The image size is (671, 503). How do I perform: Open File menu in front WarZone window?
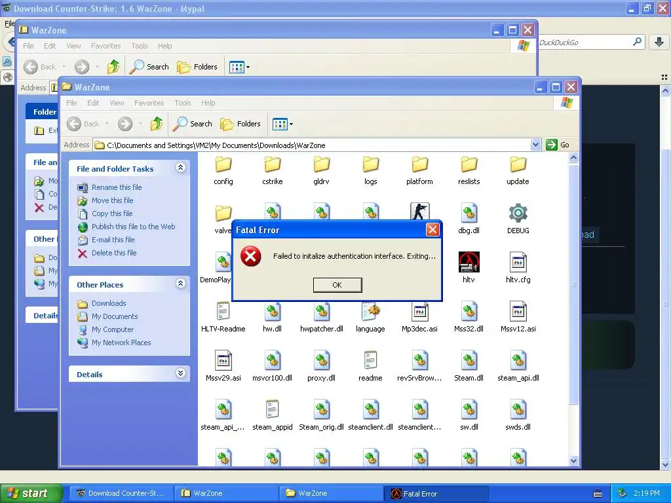[x=71, y=103]
